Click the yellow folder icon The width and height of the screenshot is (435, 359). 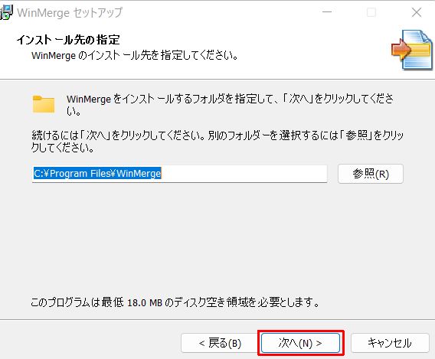click(x=44, y=104)
